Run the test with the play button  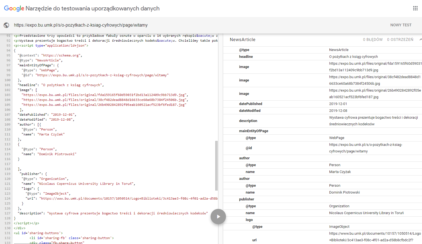click(x=218, y=217)
